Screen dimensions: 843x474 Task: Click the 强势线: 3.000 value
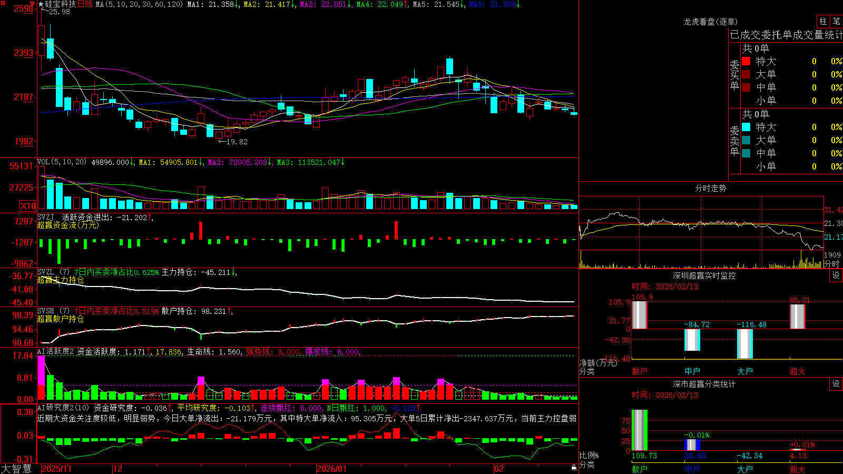click(273, 352)
